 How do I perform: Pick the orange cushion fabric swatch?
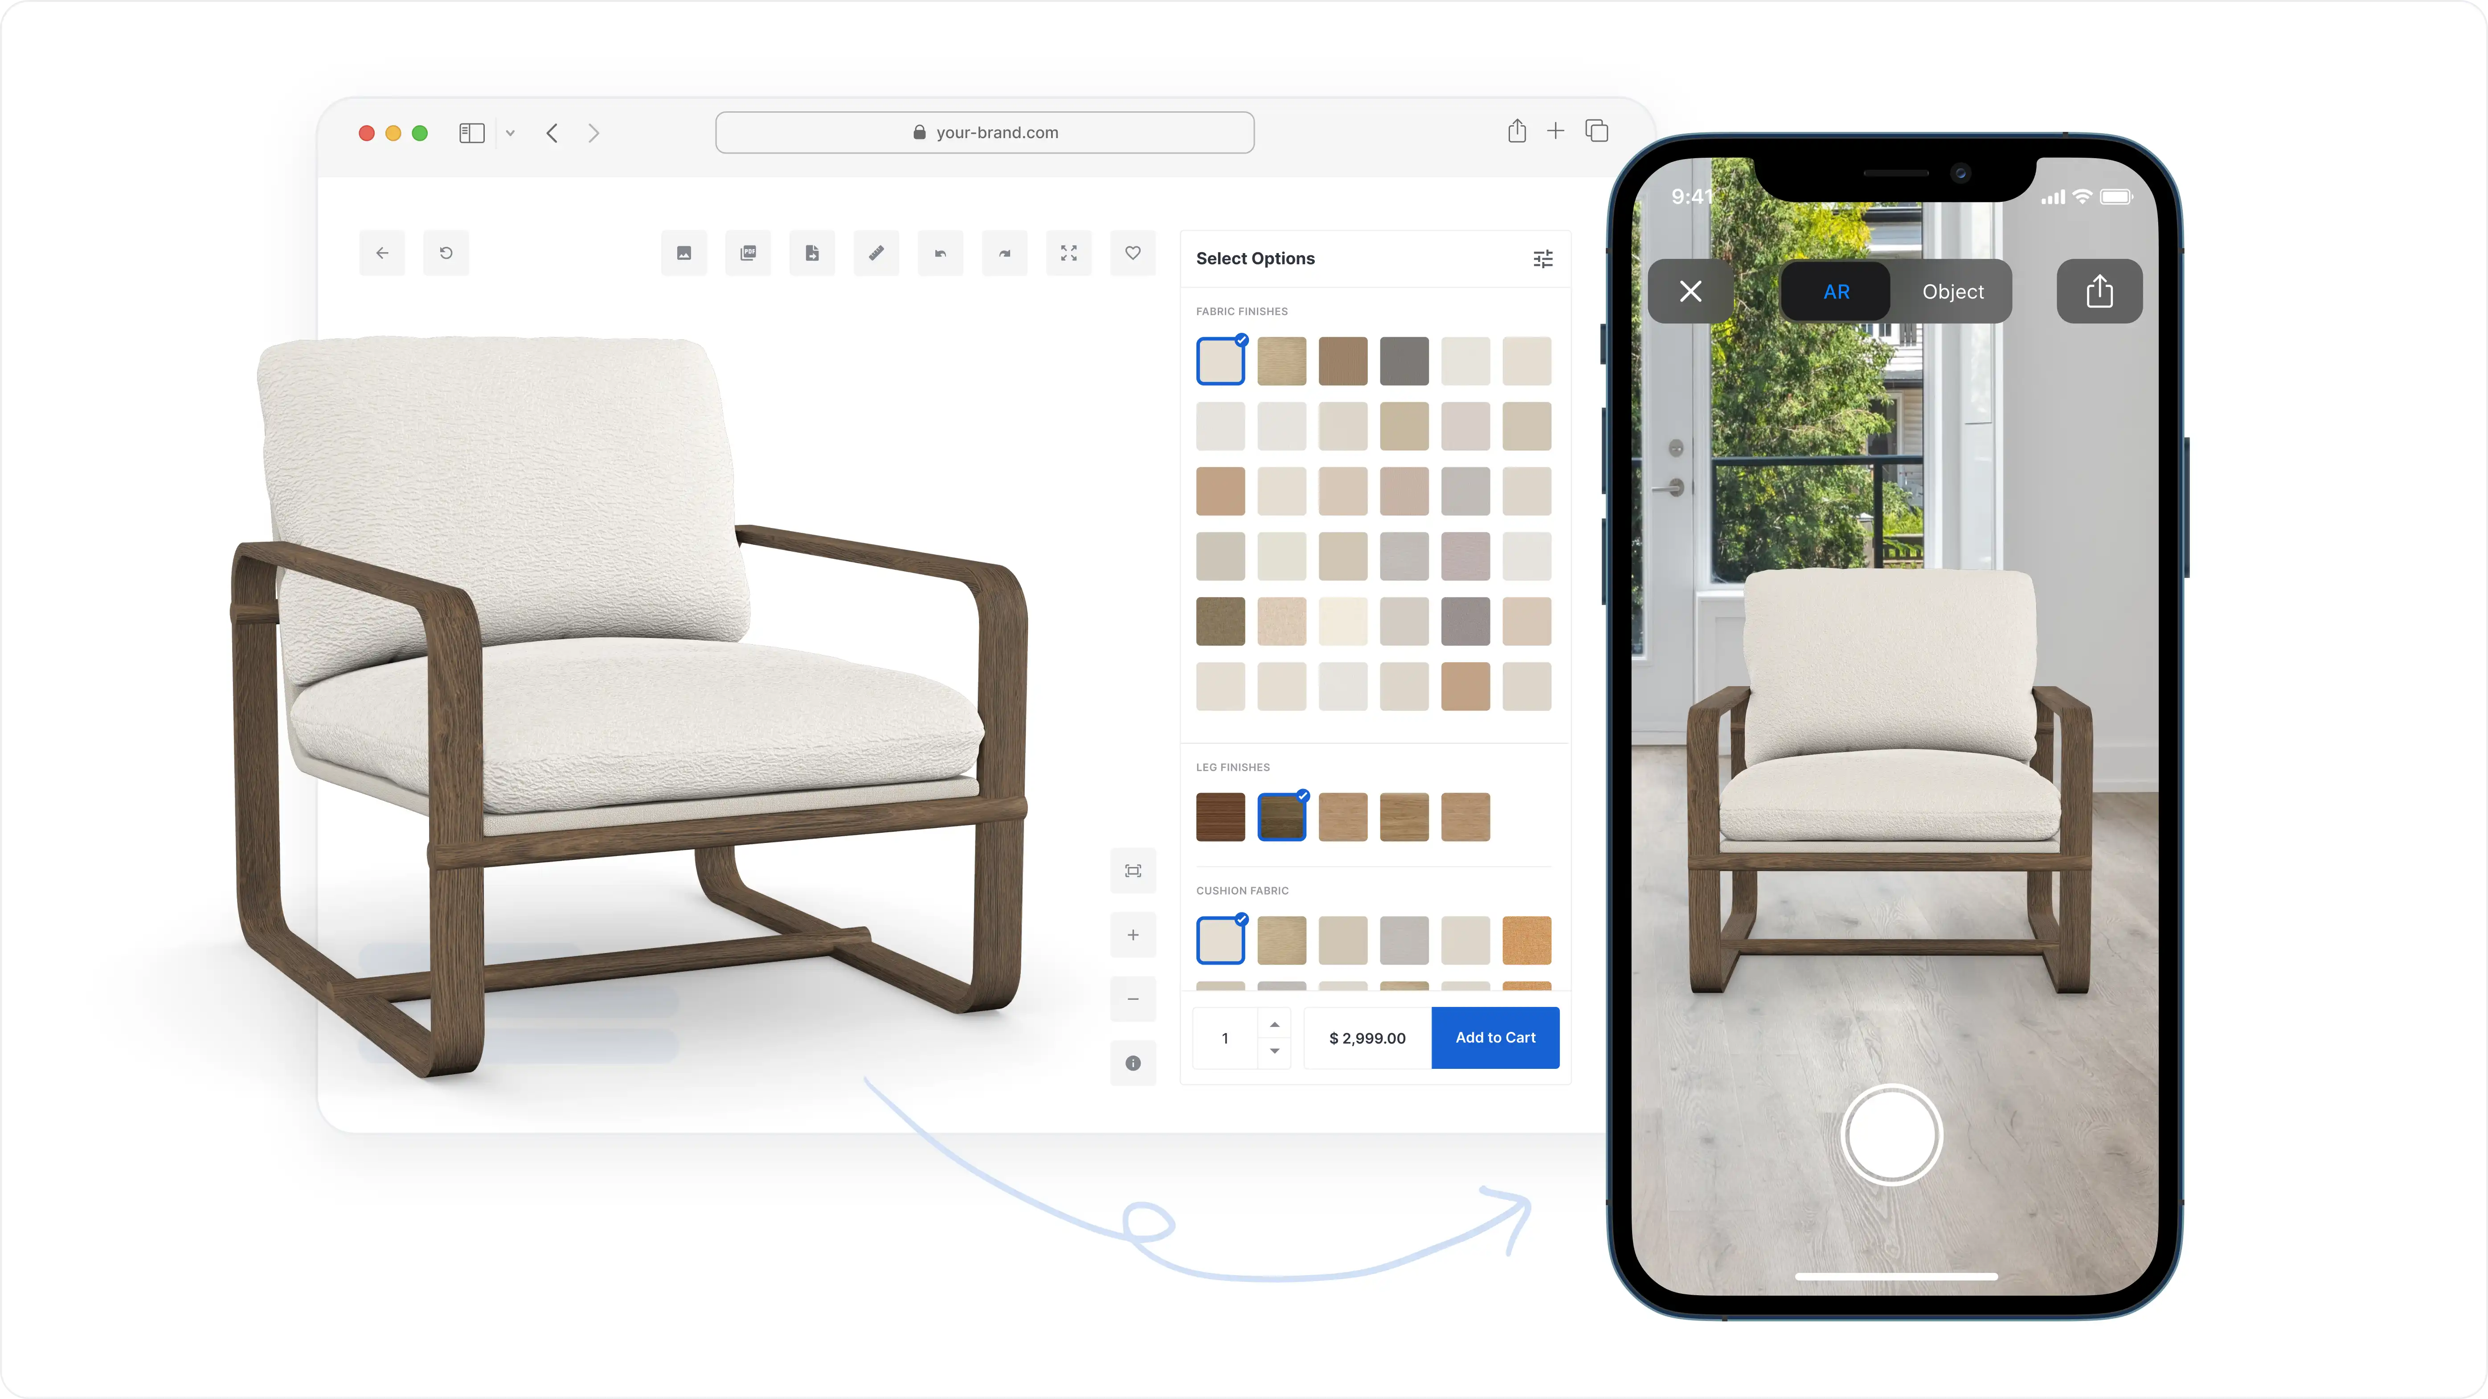[1527, 941]
